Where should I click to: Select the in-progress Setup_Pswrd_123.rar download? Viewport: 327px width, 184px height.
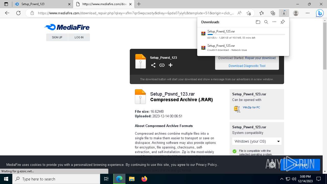tap(243, 34)
